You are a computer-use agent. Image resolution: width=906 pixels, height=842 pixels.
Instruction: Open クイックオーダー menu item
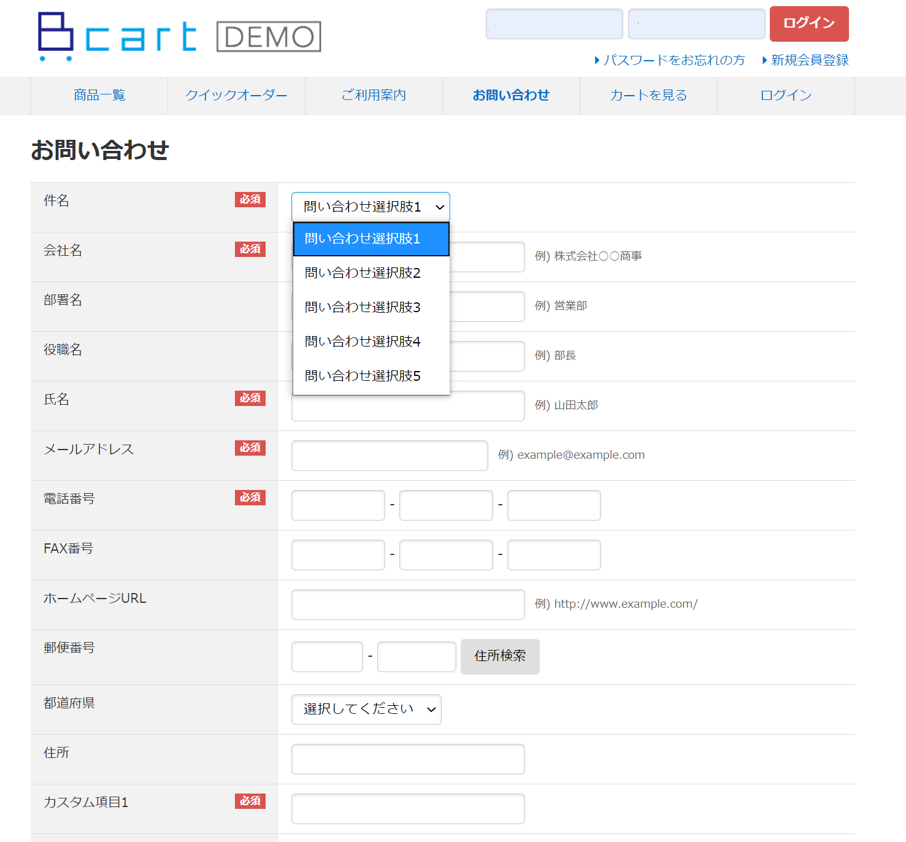(x=237, y=96)
